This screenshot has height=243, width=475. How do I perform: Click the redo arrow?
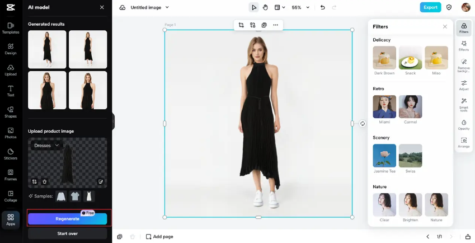(x=334, y=8)
